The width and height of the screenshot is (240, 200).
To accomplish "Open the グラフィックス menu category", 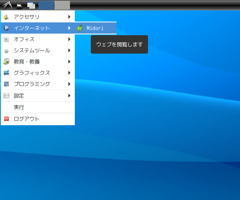I will (38, 73).
